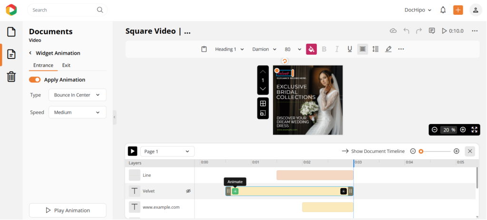Viewport: 487px width, 220px height.
Task: Zoom in the timeline
Action: (x=456, y=152)
